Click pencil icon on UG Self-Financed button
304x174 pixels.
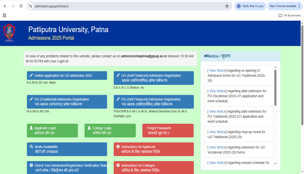[118, 76]
